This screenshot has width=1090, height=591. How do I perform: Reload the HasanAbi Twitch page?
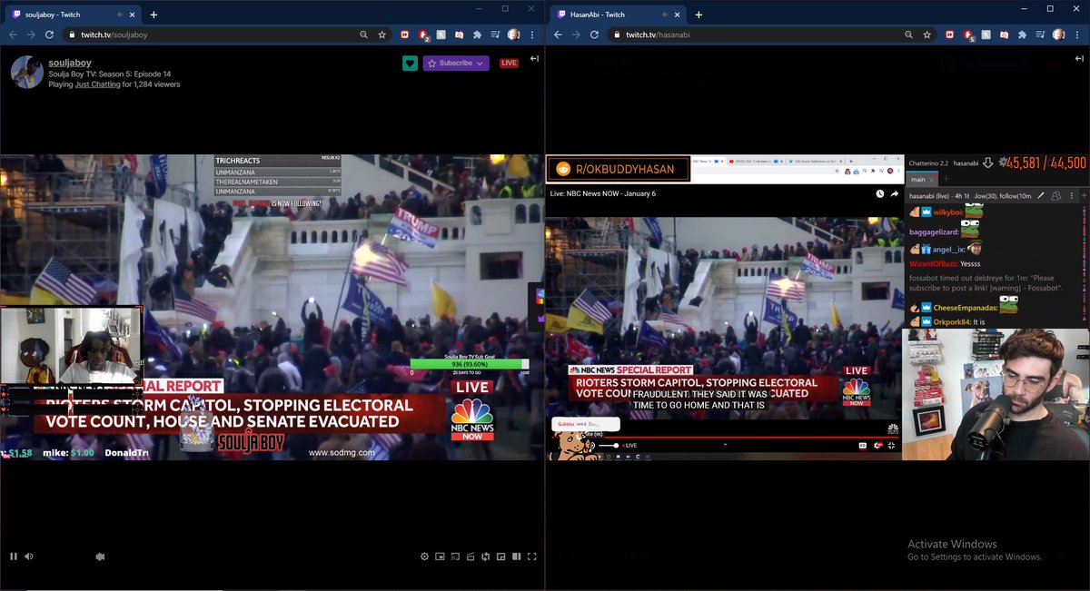coord(596,34)
